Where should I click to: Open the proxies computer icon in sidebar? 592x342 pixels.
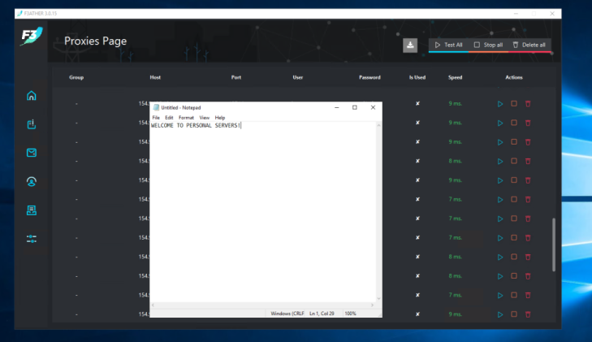32,210
